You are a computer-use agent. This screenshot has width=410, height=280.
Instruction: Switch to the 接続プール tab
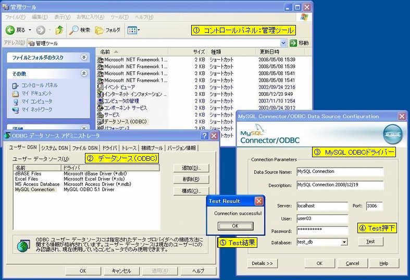click(x=152, y=148)
